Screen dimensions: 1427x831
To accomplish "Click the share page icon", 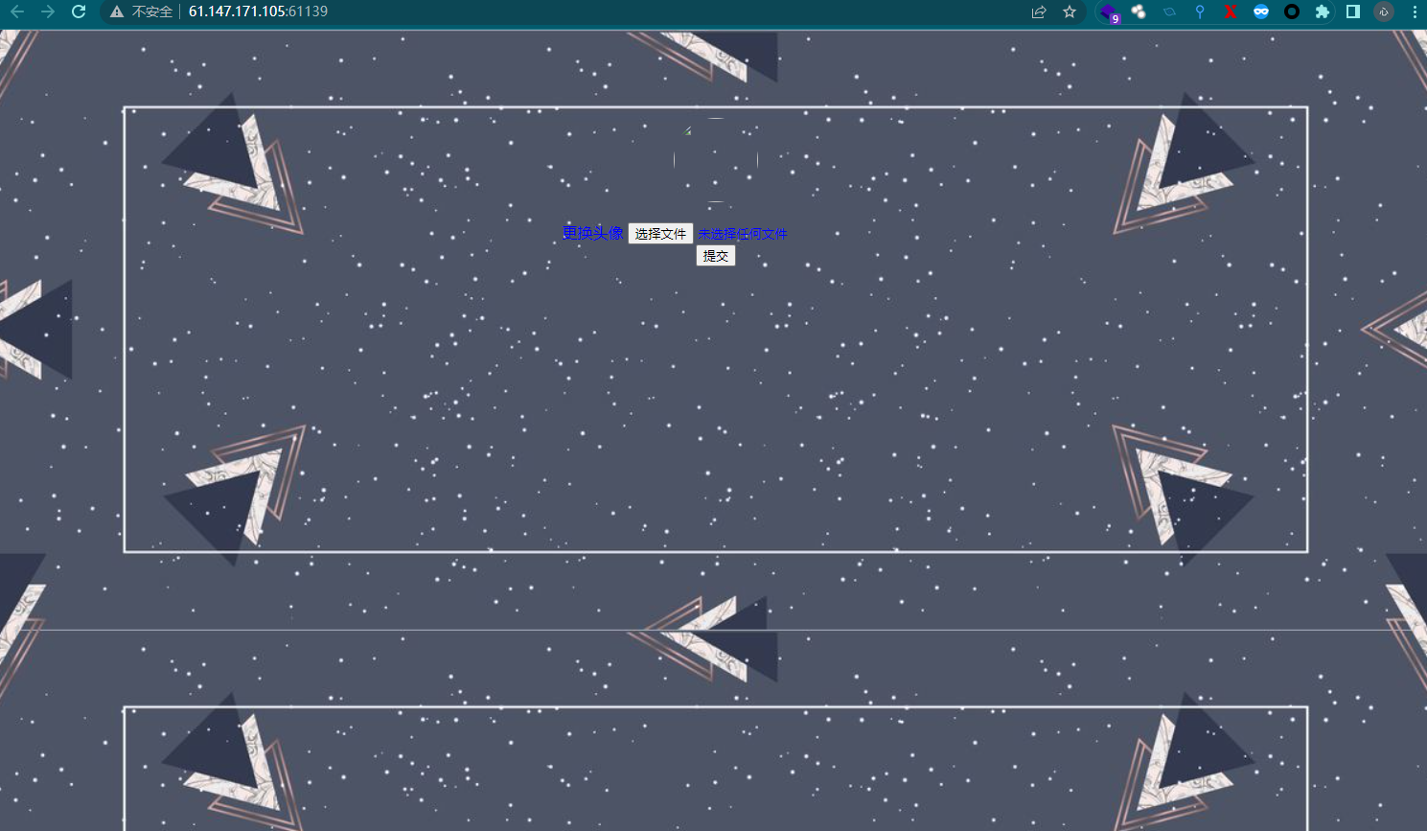I will (x=1039, y=12).
